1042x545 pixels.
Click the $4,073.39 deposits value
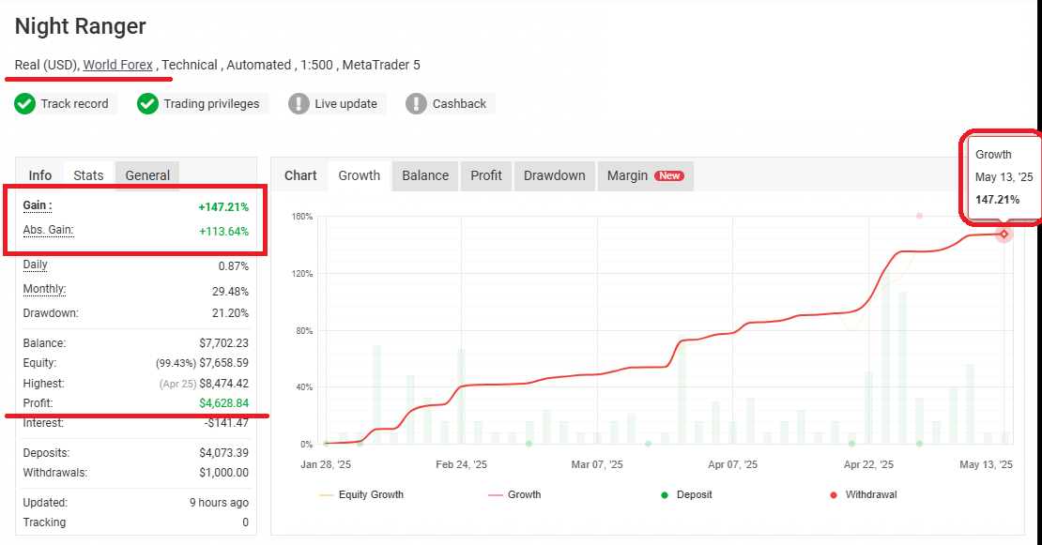tap(224, 453)
